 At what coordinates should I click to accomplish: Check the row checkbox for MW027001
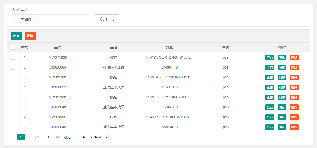tap(13, 97)
